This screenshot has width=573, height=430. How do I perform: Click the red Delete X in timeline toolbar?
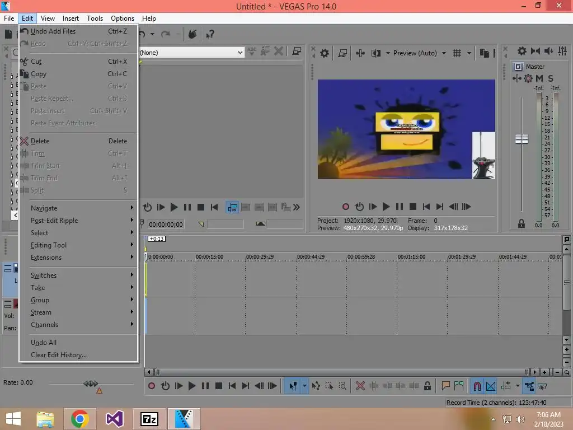pos(360,386)
